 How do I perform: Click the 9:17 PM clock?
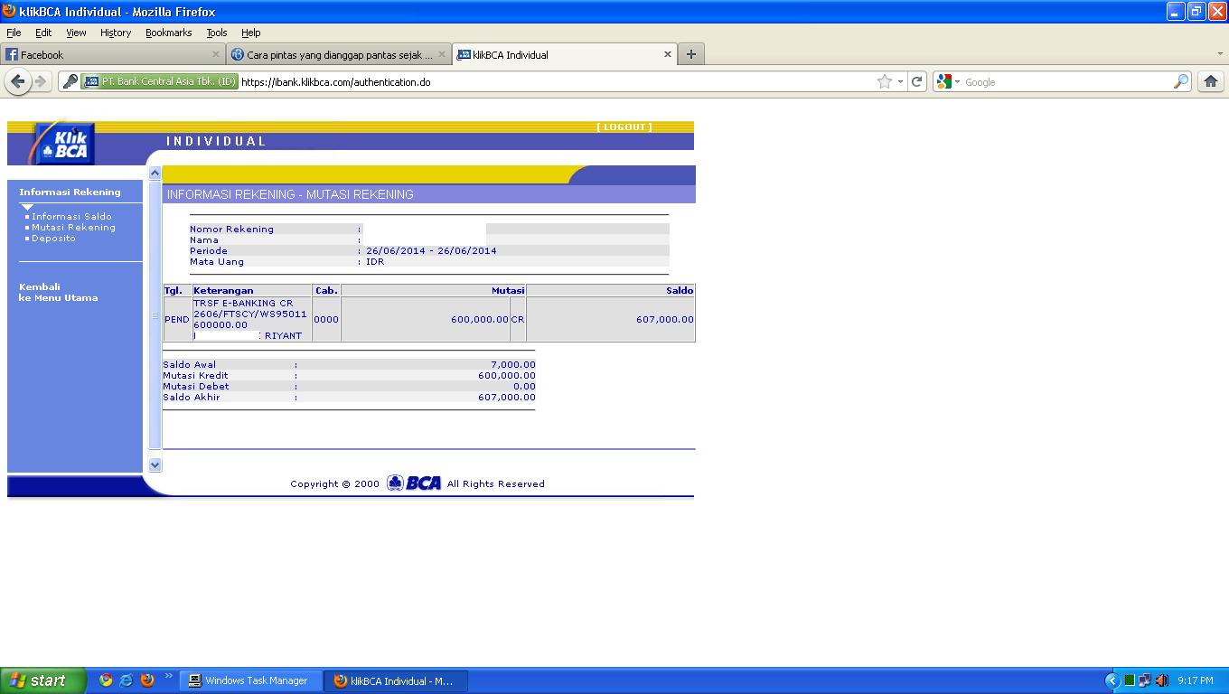coord(1196,680)
